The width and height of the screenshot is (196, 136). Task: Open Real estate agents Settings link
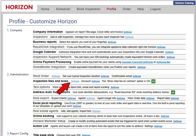(96, 111)
